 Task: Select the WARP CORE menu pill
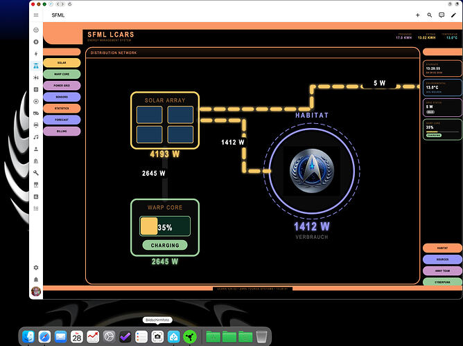tap(62, 74)
